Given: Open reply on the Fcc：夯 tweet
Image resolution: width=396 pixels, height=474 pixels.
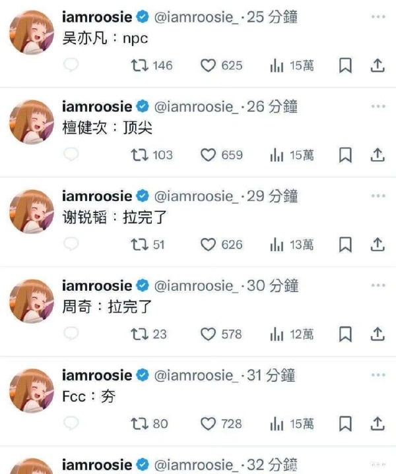Looking at the screenshot, I should tap(71, 423).
